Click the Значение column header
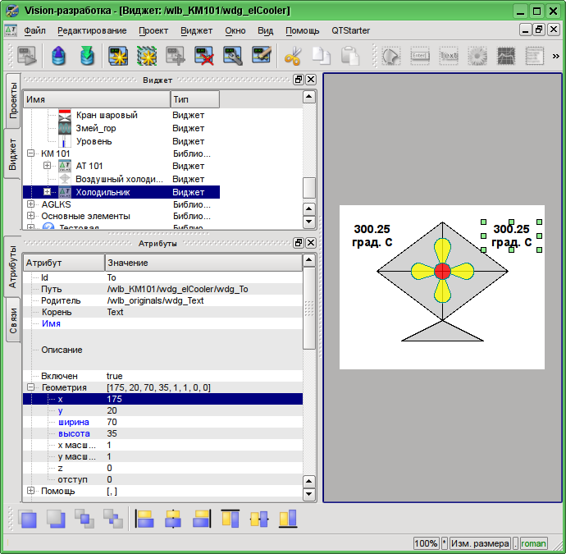The image size is (566, 554). coord(203,263)
